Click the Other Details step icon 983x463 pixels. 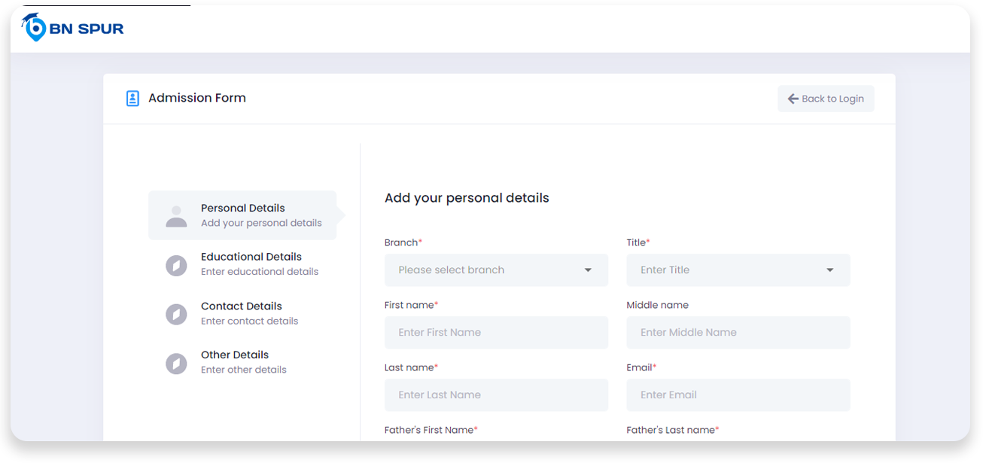(176, 364)
